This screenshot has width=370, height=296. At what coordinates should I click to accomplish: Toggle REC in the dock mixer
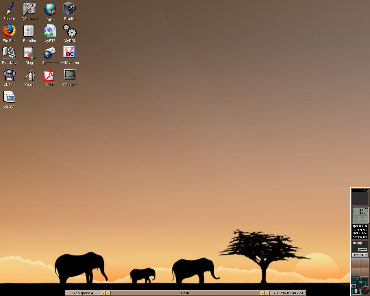(354, 282)
